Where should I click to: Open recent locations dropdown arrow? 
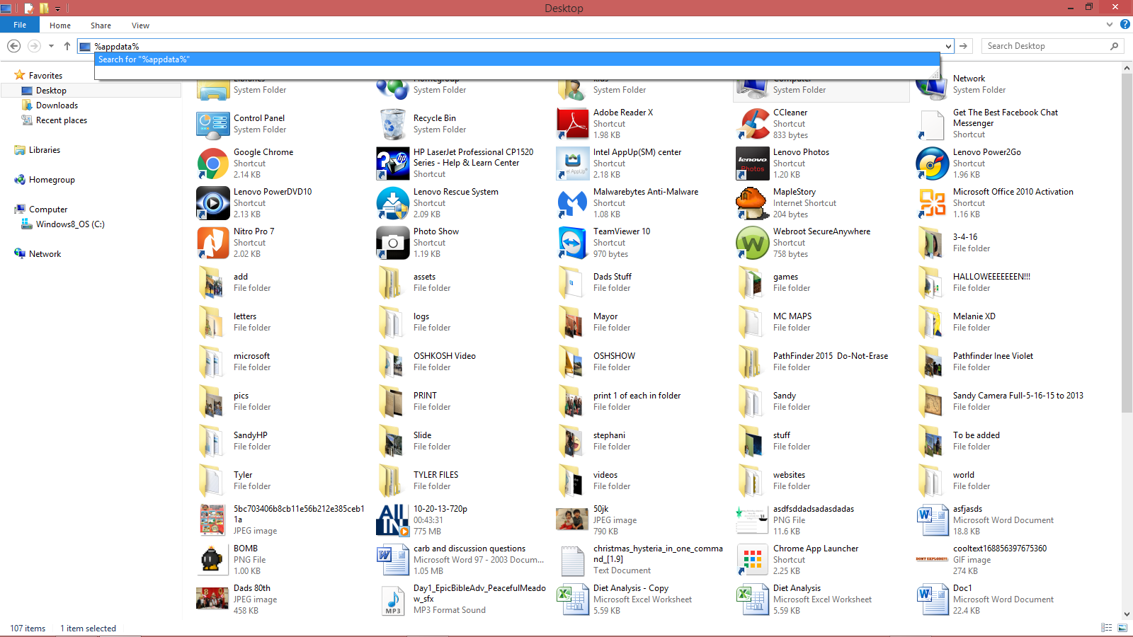(x=51, y=47)
